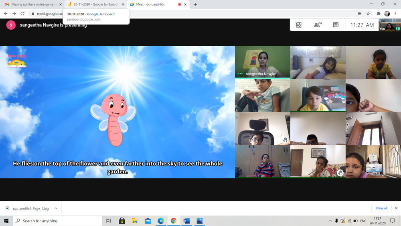This screenshot has width=401, height=226.
Task: Click the presented video with the pink worm
Action: tap(117, 112)
